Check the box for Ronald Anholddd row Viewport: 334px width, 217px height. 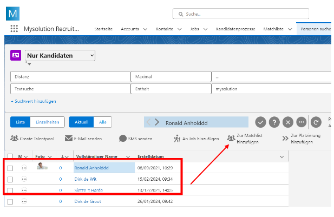pyautogui.click(x=10, y=168)
